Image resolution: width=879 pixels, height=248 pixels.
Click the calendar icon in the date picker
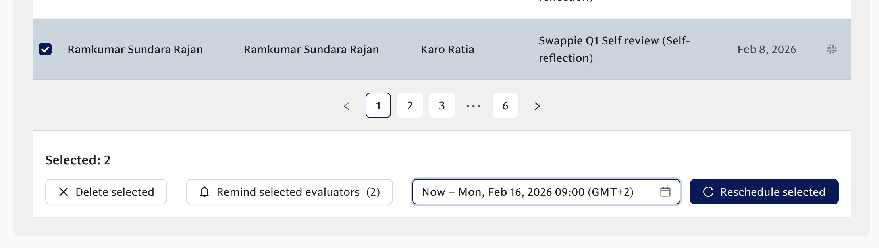click(665, 192)
